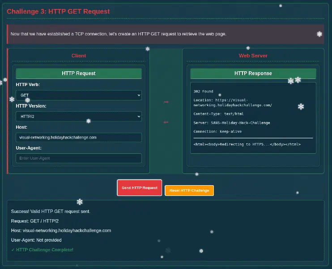Click the 'Challenge 3: HTTP GET Request' heading
This screenshot has height=269, width=332.
58,11
